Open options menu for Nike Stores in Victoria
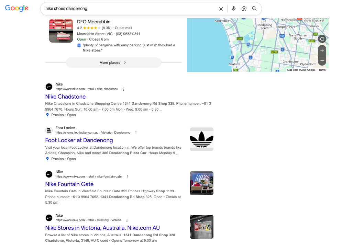Image resolution: width=342 pixels, height=250 pixels. click(x=127, y=220)
